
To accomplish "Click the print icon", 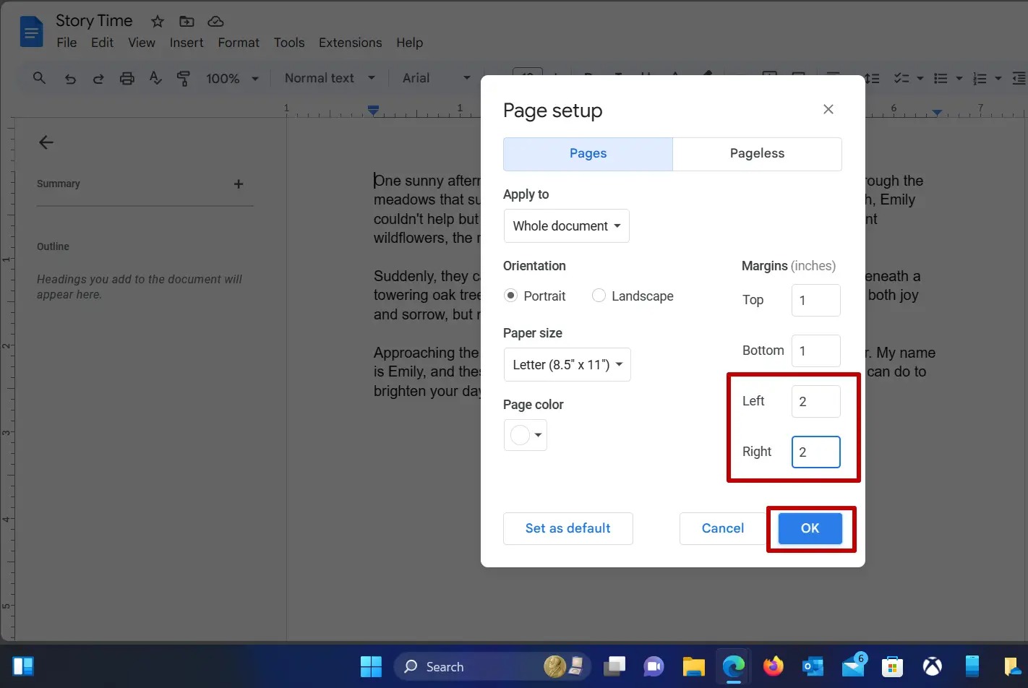I will [127, 79].
